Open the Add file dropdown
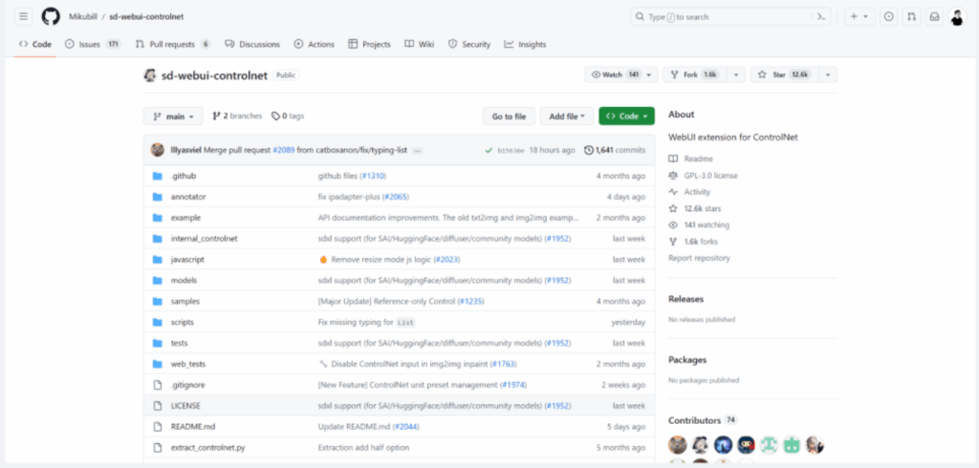 (566, 117)
